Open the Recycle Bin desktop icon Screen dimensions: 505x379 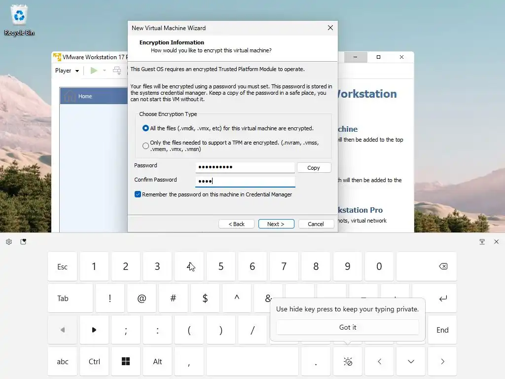pyautogui.click(x=19, y=21)
